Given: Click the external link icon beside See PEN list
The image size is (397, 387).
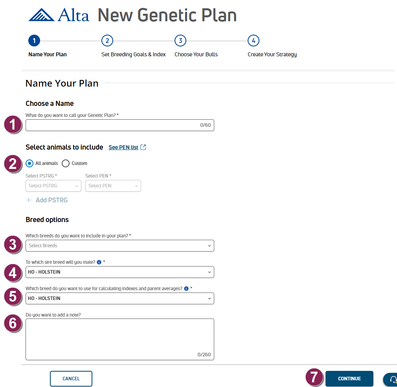Looking at the screenshot, I should coord(143,147).
